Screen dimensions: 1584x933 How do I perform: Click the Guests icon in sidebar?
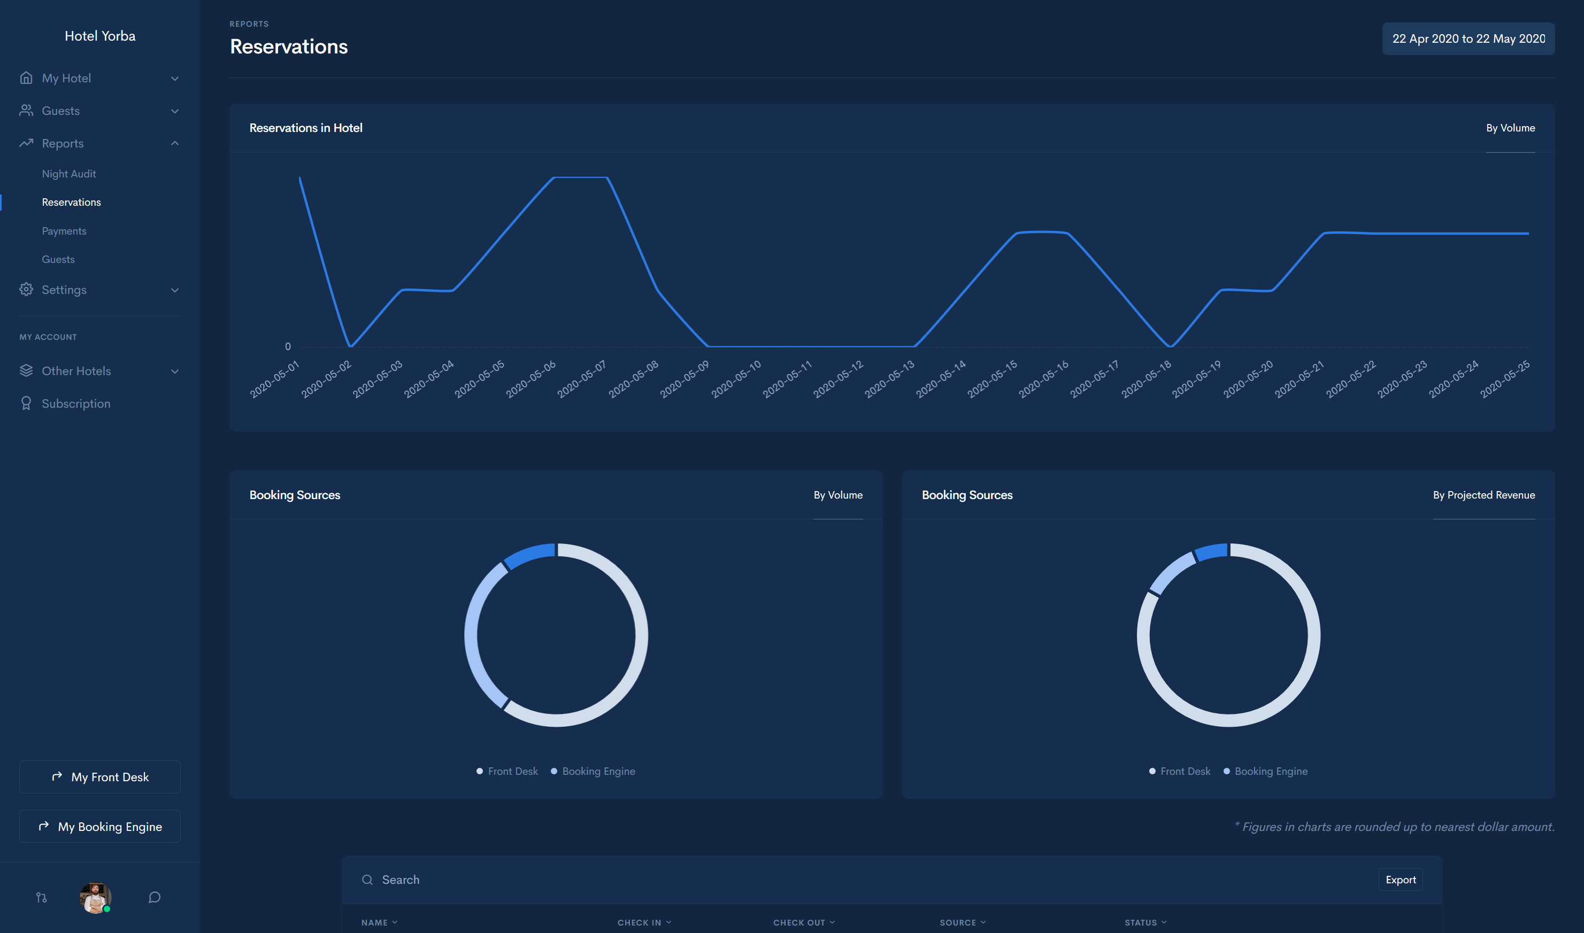[x=26, y=111]
